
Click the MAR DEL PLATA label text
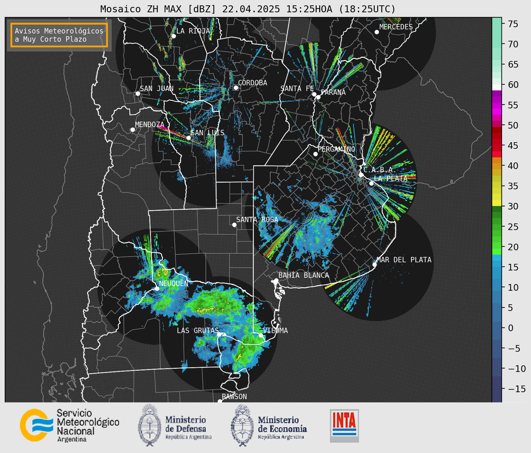click(404, 260)
